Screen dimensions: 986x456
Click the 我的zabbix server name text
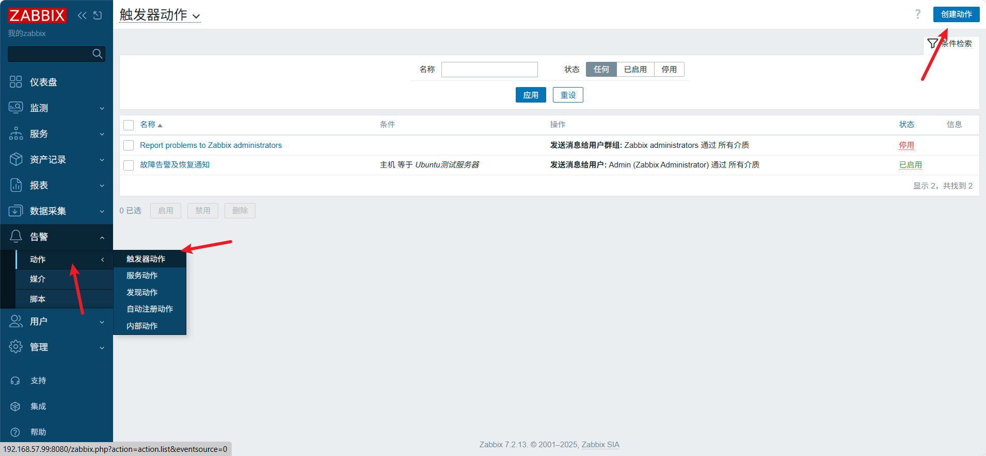(27, 33)
